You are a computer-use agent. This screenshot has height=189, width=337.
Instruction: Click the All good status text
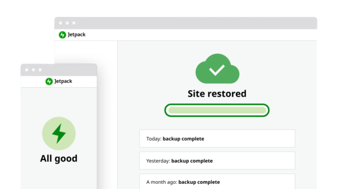59,159
